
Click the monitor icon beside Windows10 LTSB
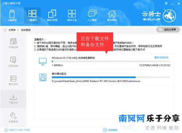43,61
